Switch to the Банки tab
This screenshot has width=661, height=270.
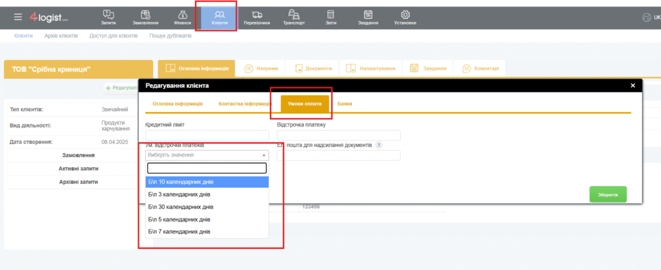point(345,104)
